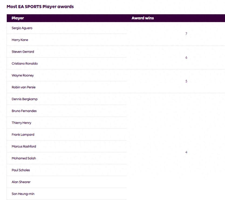Viewport: 225px width, 200px height.
Task: Click the Sergio Aguero player name
Action: click(22, 28)
